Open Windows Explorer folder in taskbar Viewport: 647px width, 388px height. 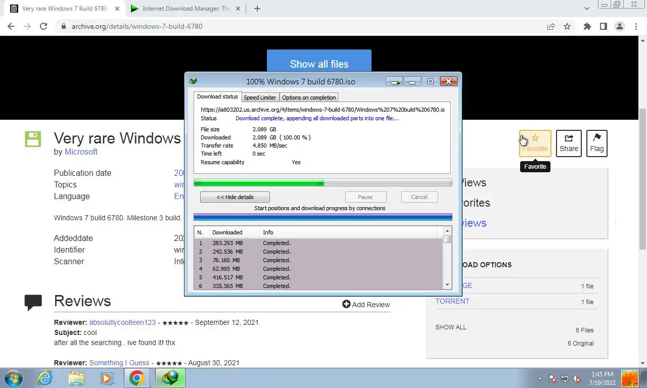click(x=76, y=378)
